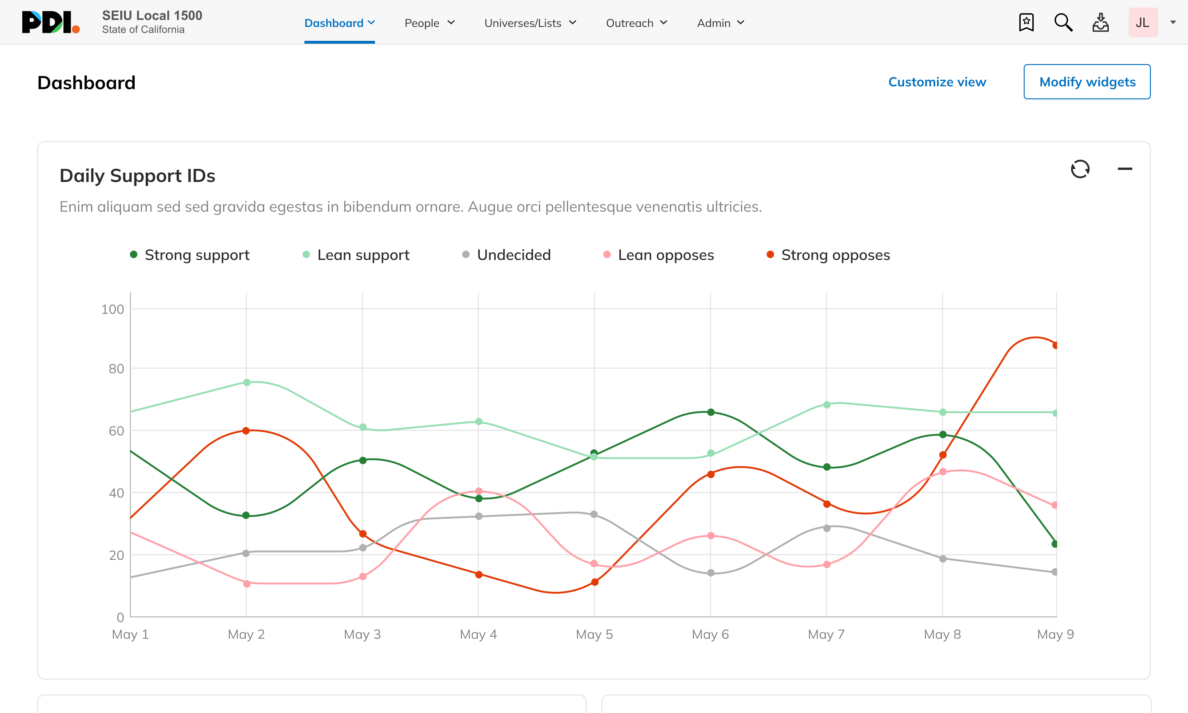Screen dimensions: 1188x713
Task: Open the bookmarks star icon
Action: [x=1026, y=22]
